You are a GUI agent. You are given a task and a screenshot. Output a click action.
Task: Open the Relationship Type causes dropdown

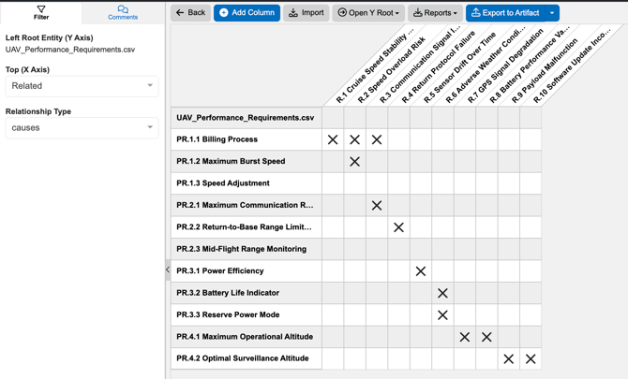[82, 128]
